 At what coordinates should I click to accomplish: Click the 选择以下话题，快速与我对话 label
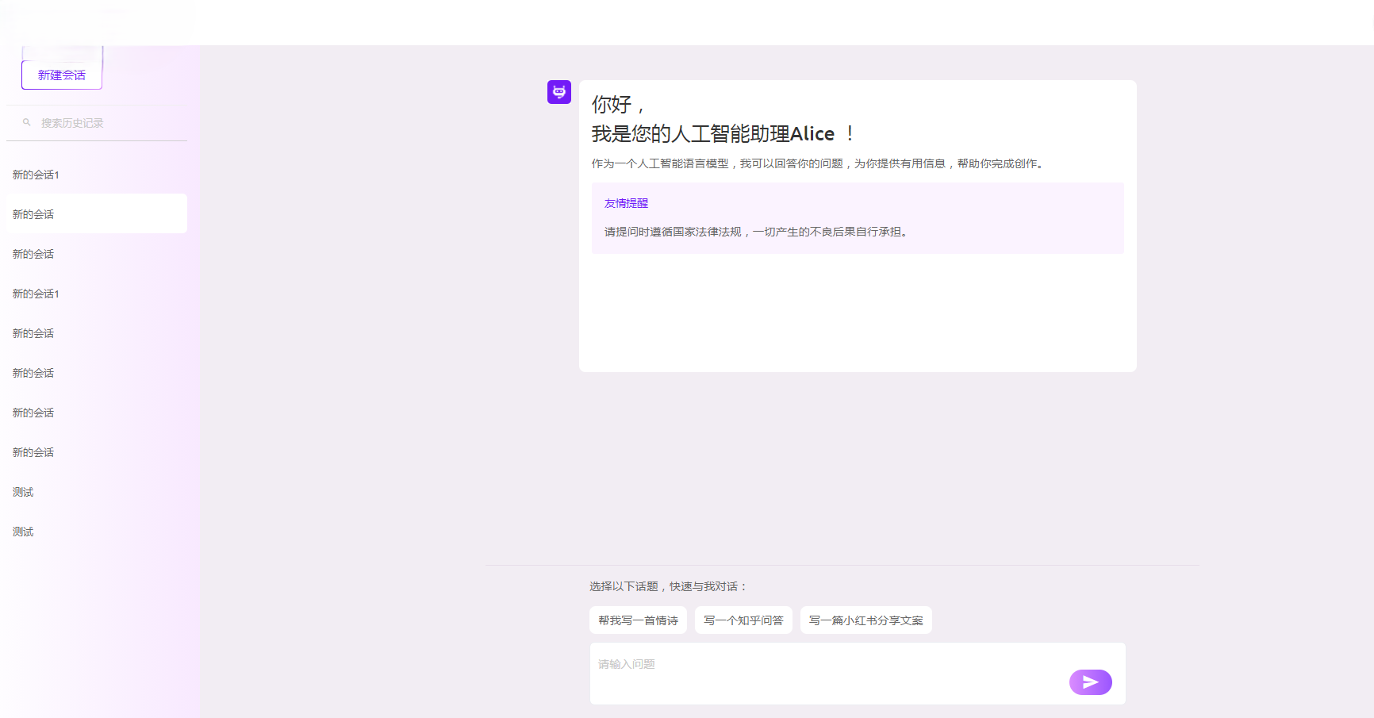[x=668, y=586]
